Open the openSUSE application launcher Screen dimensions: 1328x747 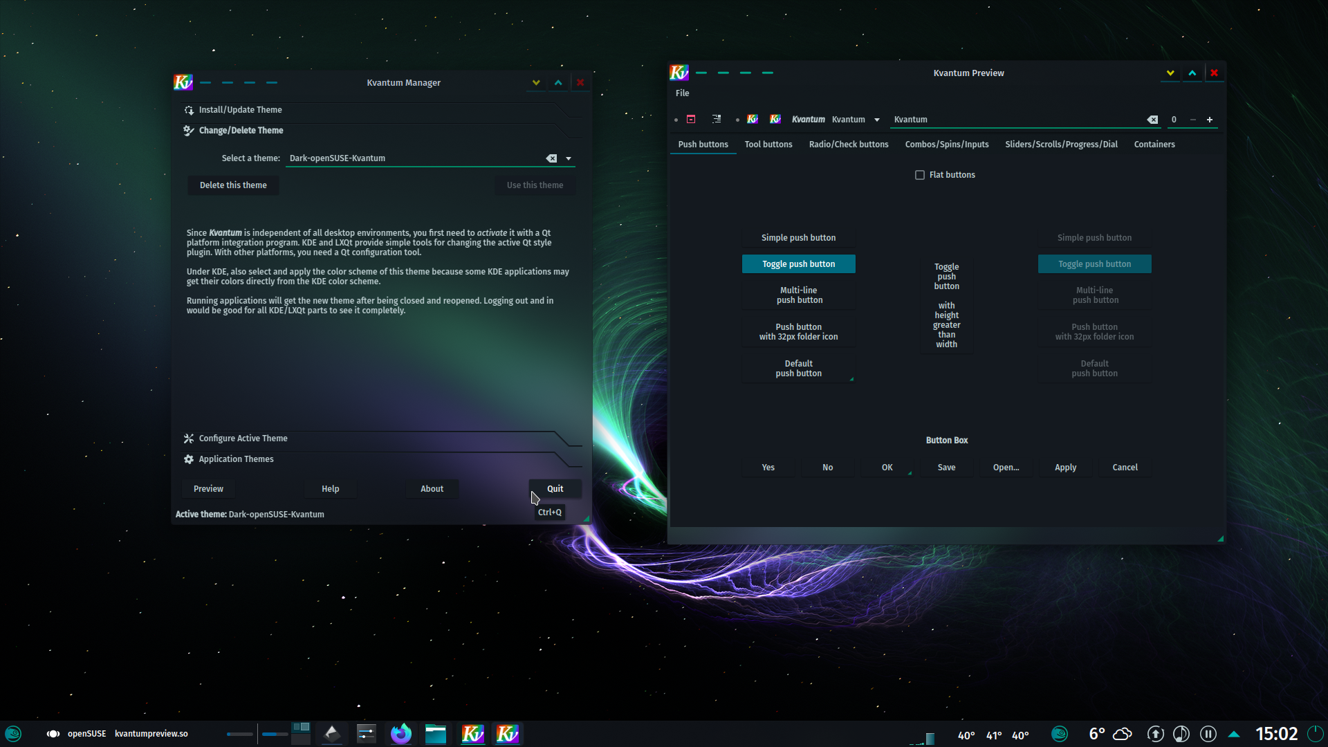(13, 734)
